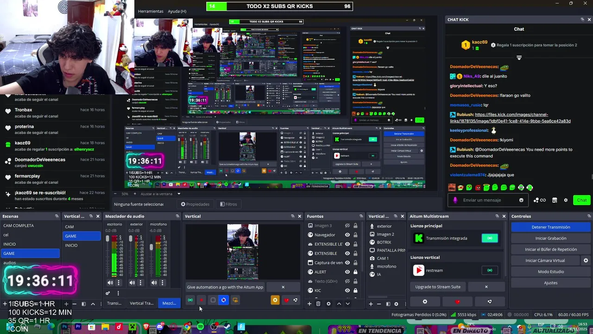Mute the escritorio audio channel

pos(110,283)
